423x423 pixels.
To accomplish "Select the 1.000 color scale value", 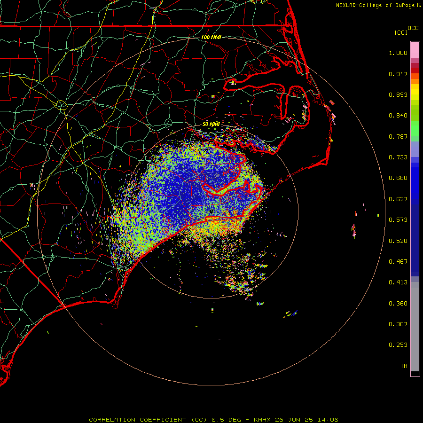I will [398, 53].
